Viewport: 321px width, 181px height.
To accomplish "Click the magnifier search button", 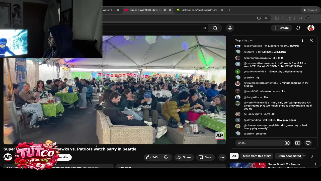I will point(215,28).
